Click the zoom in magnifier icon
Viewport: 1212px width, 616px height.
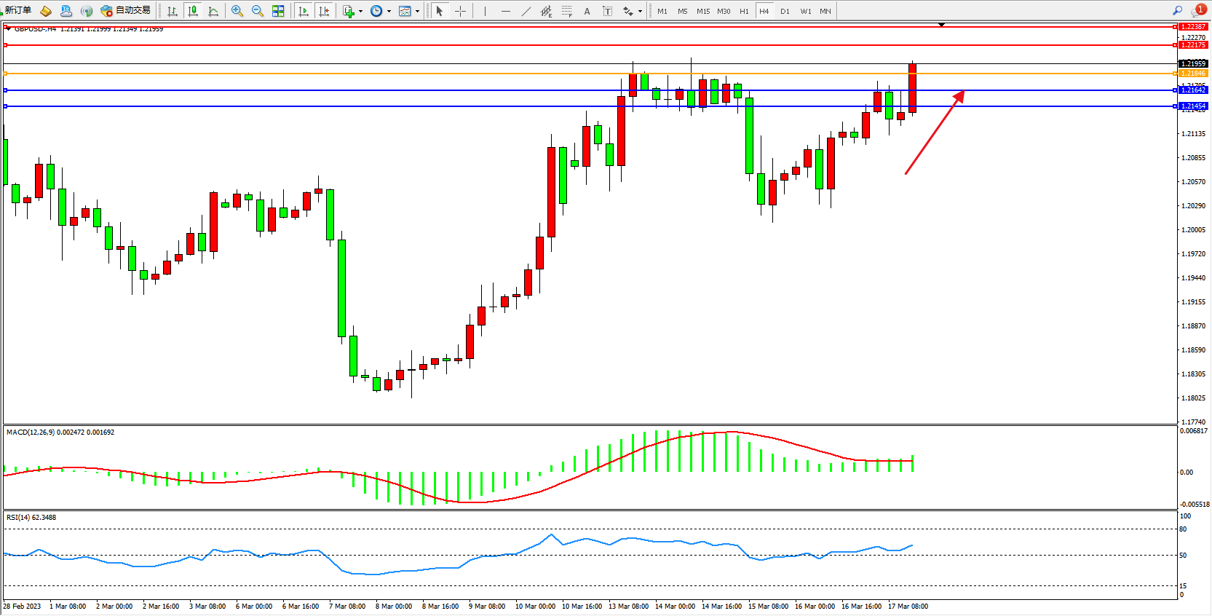[x=237, y=11]
